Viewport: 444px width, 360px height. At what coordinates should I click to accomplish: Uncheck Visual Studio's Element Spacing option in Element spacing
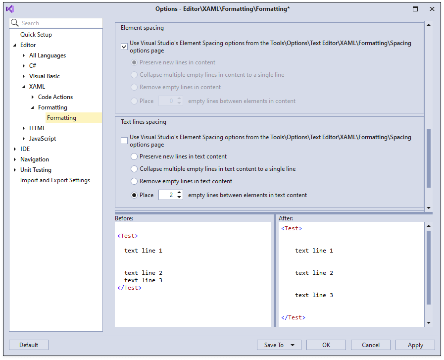124,46
